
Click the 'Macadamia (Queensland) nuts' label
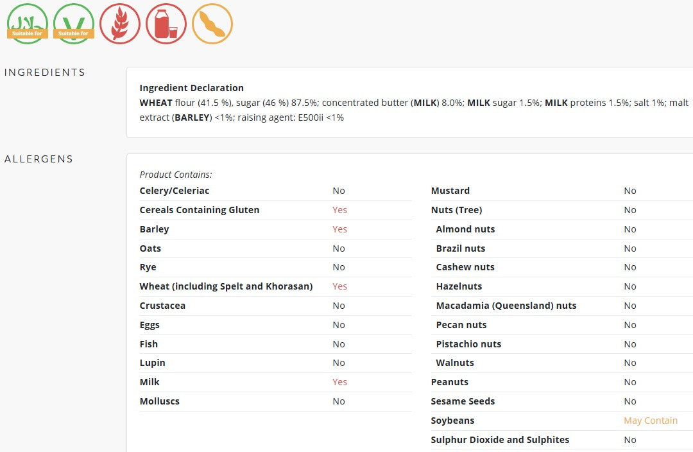[x=506, y=306]
